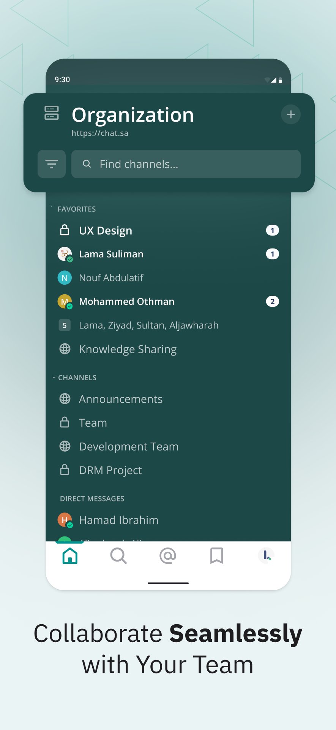This screenshot has width=336, height=730.
Task: Open the servers list icon
Action: tap(52, 113)
